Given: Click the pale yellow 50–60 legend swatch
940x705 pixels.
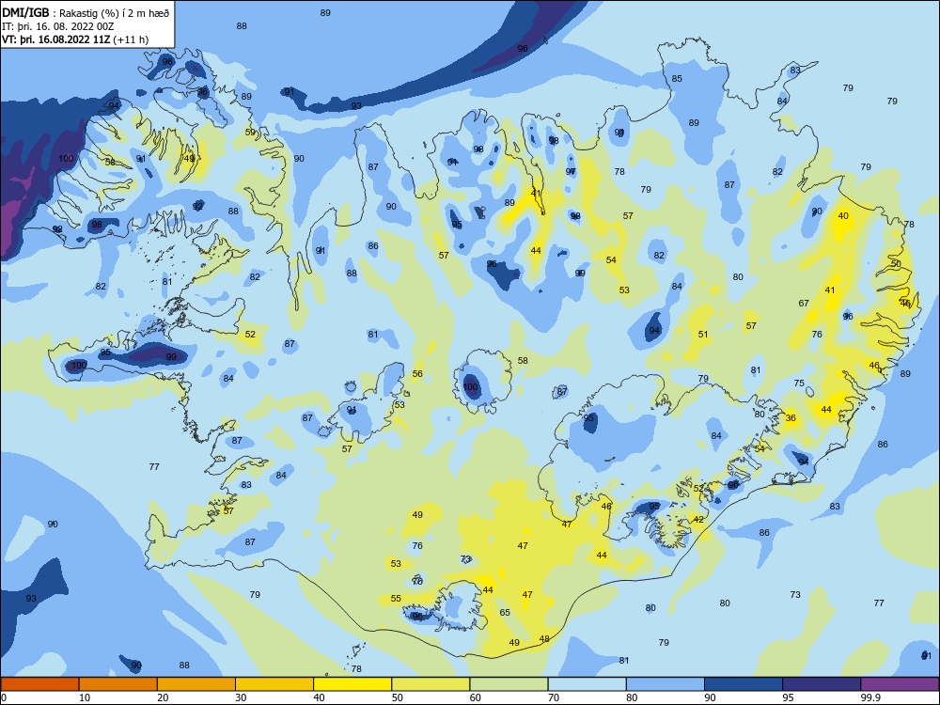Looking at the screenshot, I should (x=431, y=684).
